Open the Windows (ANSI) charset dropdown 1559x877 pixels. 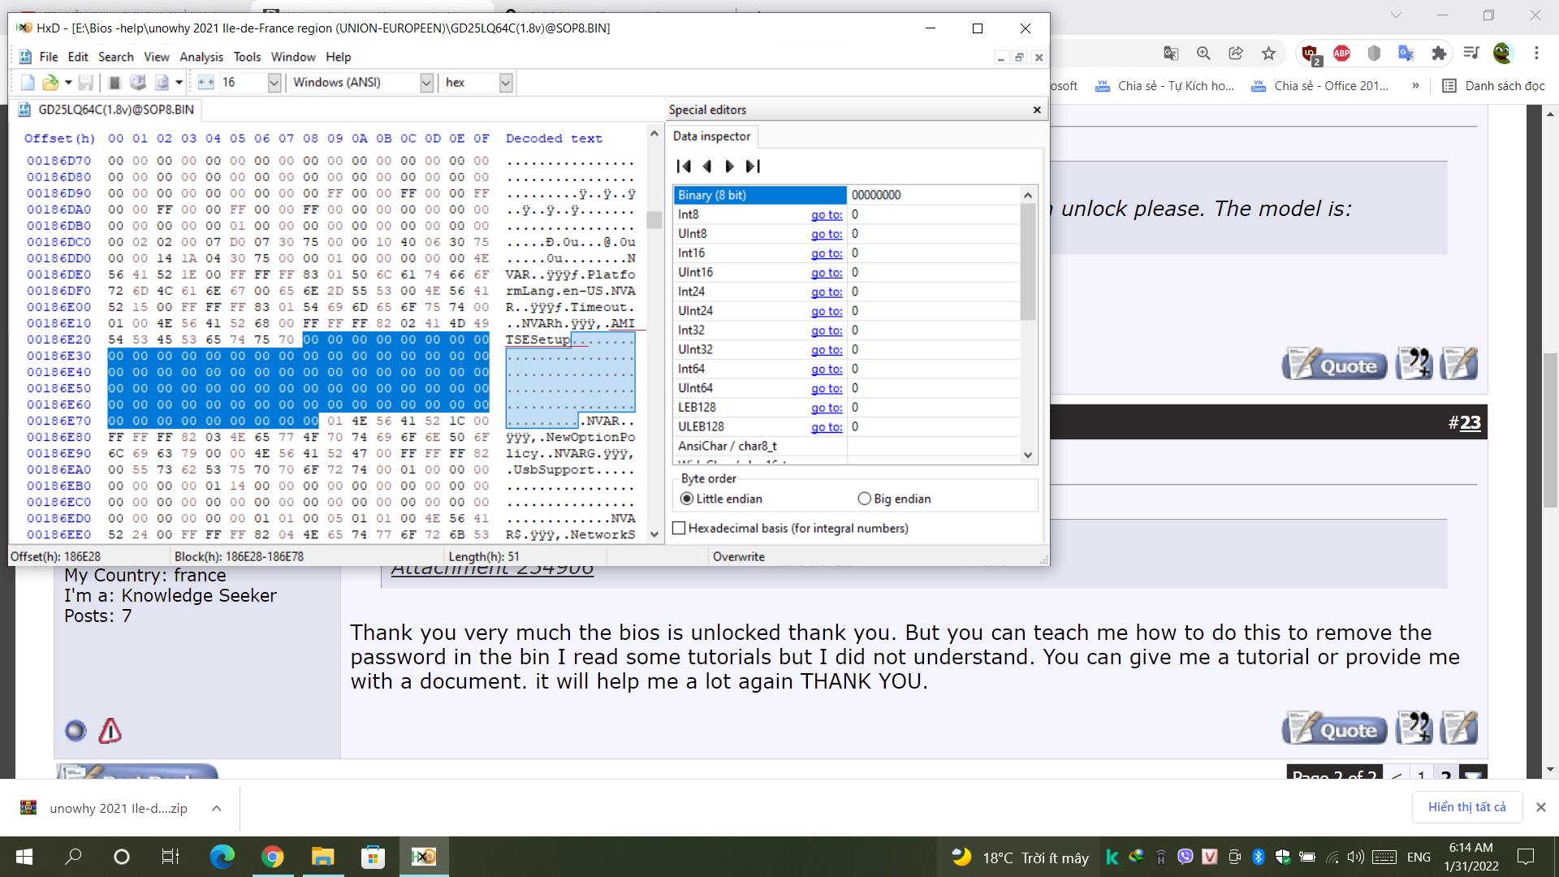pyautogui.click(x=426, y=83)
